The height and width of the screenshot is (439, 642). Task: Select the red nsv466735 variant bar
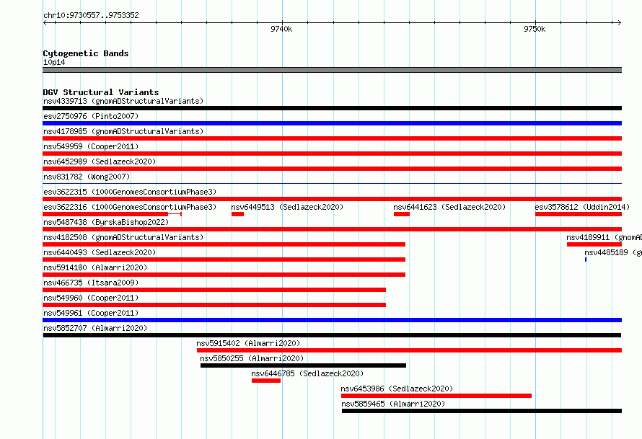coord(214,290)
